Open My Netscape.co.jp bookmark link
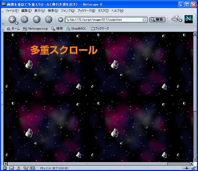 click(x=35, y=29)
